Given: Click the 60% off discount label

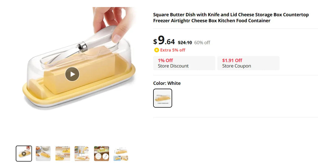Looking at the screenshot, I should pyautogui.click(x=202, y=43).
